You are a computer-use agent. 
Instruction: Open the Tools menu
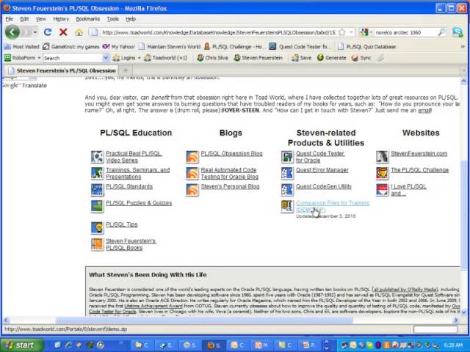coord(112,19)
